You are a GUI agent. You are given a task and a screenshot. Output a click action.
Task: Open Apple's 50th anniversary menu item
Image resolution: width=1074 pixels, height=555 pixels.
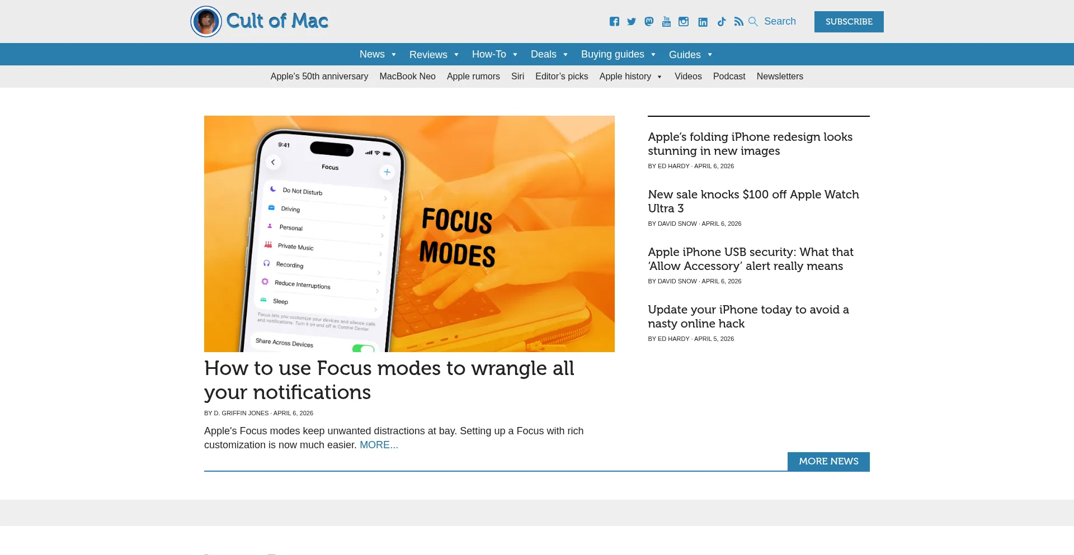pos(319,77)
